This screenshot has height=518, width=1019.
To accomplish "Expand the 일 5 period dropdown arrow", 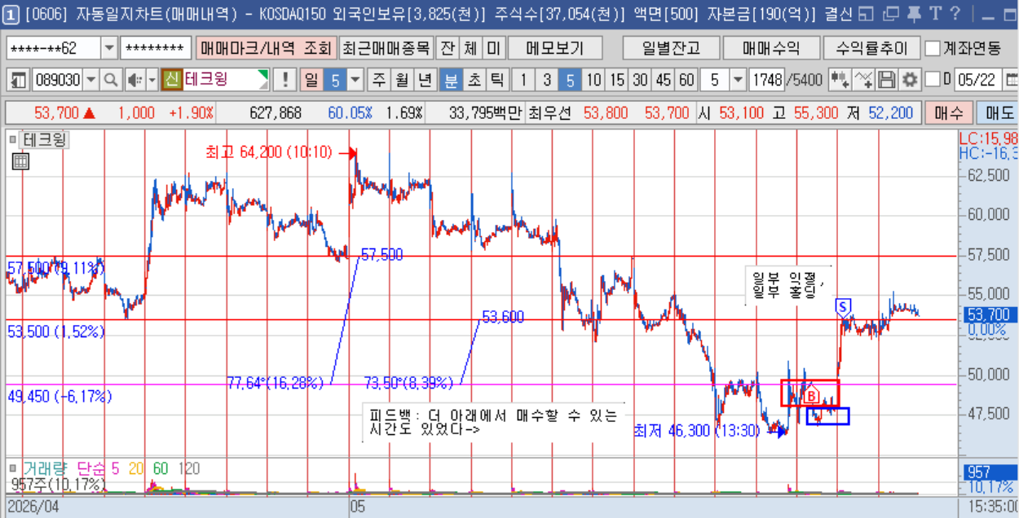I will click(355, 80).
